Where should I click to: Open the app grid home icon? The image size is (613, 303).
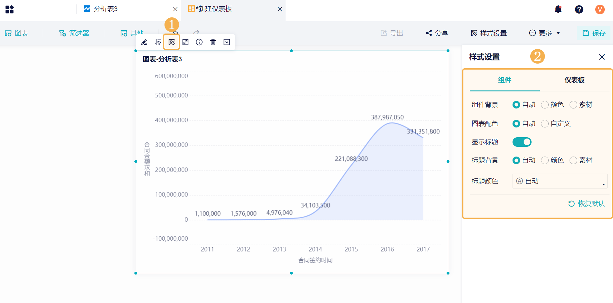(10, 9)
